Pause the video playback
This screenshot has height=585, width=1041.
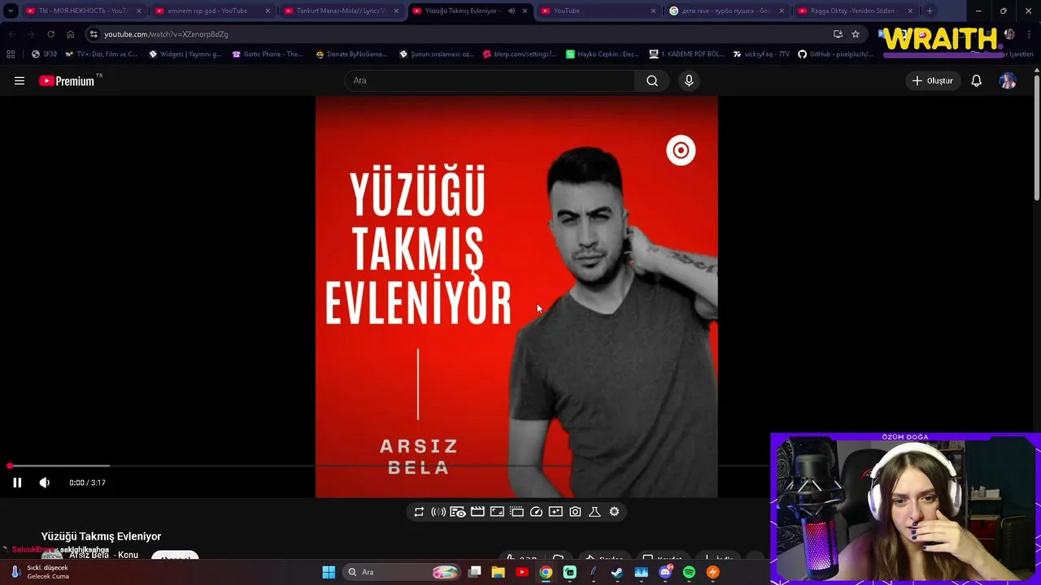click(17, 483)
